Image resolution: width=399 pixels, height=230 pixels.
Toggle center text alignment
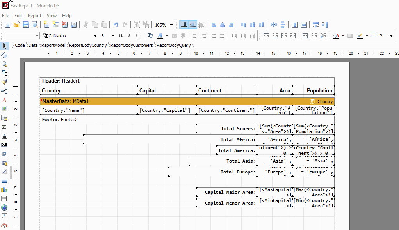pos(204,36)
